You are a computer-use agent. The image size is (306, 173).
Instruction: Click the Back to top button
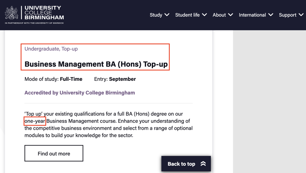tap(186, 164)
